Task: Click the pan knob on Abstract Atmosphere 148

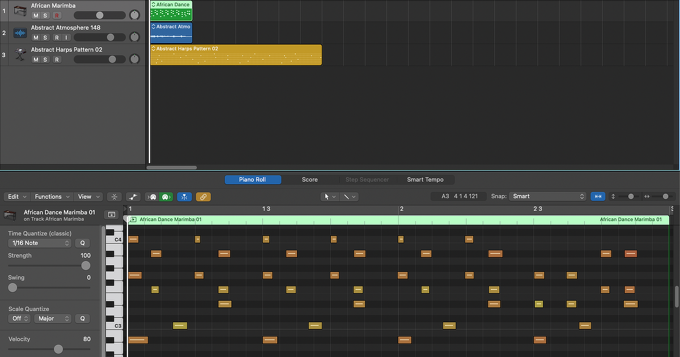Action: [134, 37]
